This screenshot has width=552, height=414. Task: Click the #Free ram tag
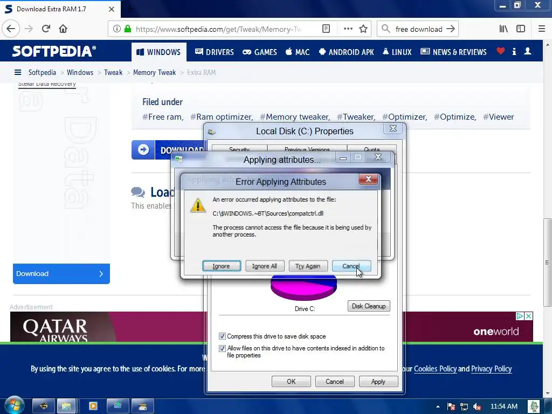tap(163, 117)
